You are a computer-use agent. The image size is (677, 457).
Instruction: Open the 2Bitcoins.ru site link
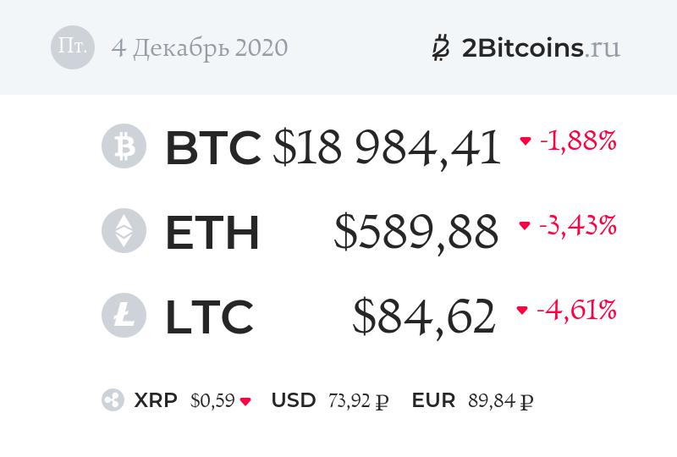541,47
